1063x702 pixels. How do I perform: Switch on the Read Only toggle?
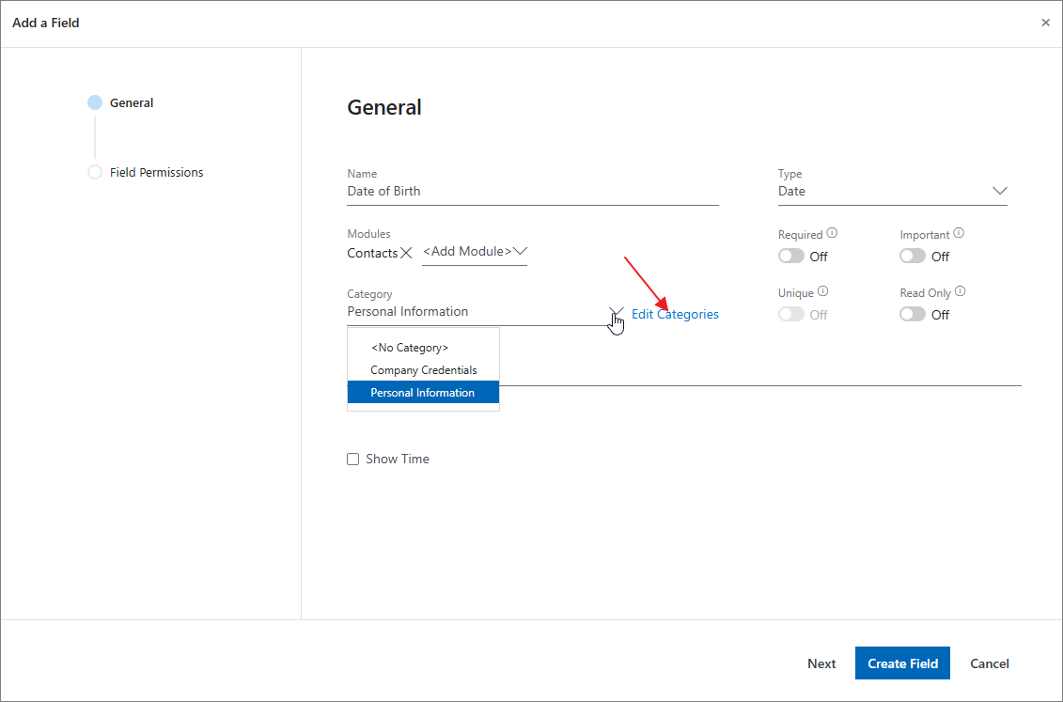[x=913, y=315]
